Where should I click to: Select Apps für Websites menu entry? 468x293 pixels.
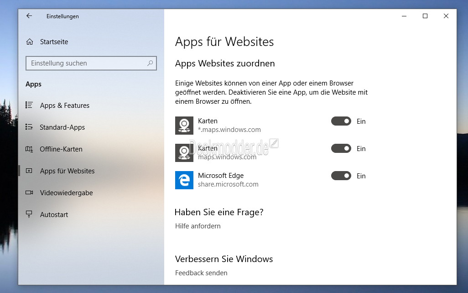pos(68,171)
